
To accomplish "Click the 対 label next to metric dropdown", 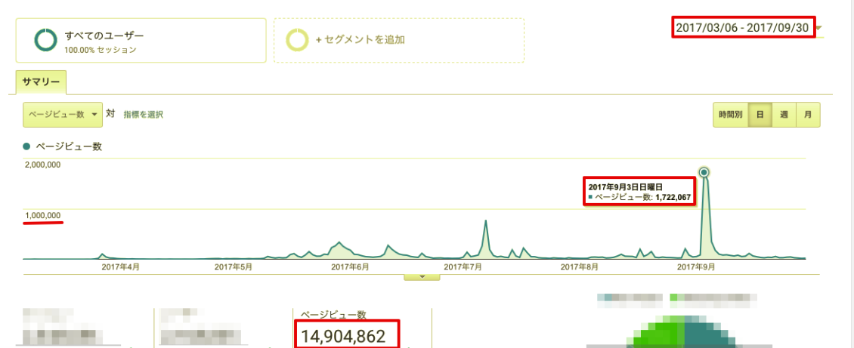I will [110, 114].
